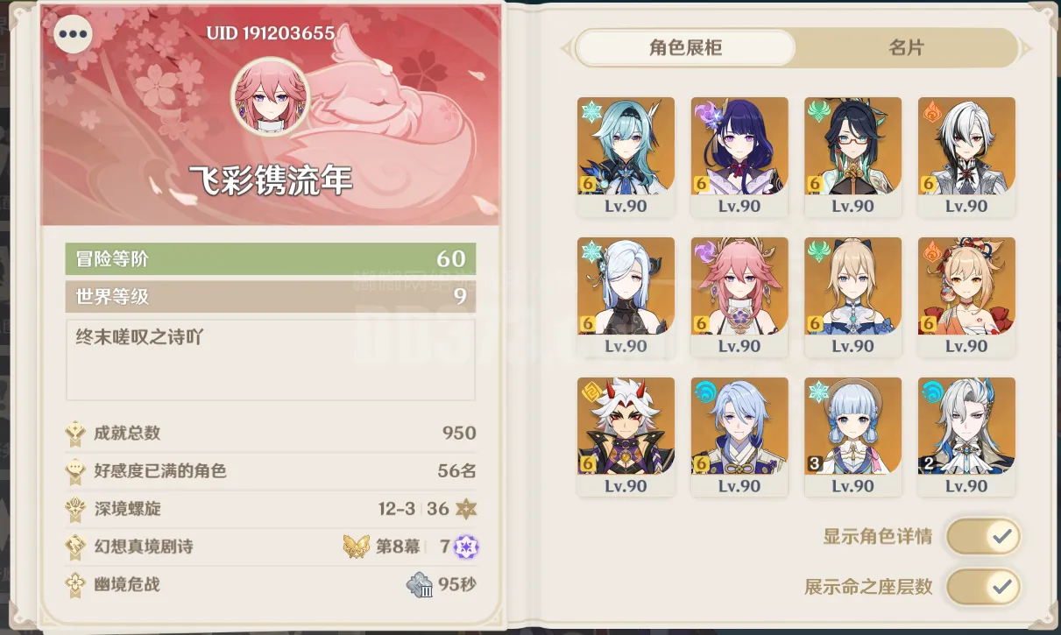The width and height of the screenshot is (1061, 635).
Task: Click the Stygian Onslaught cloud icon
Action: coord(421,585)
